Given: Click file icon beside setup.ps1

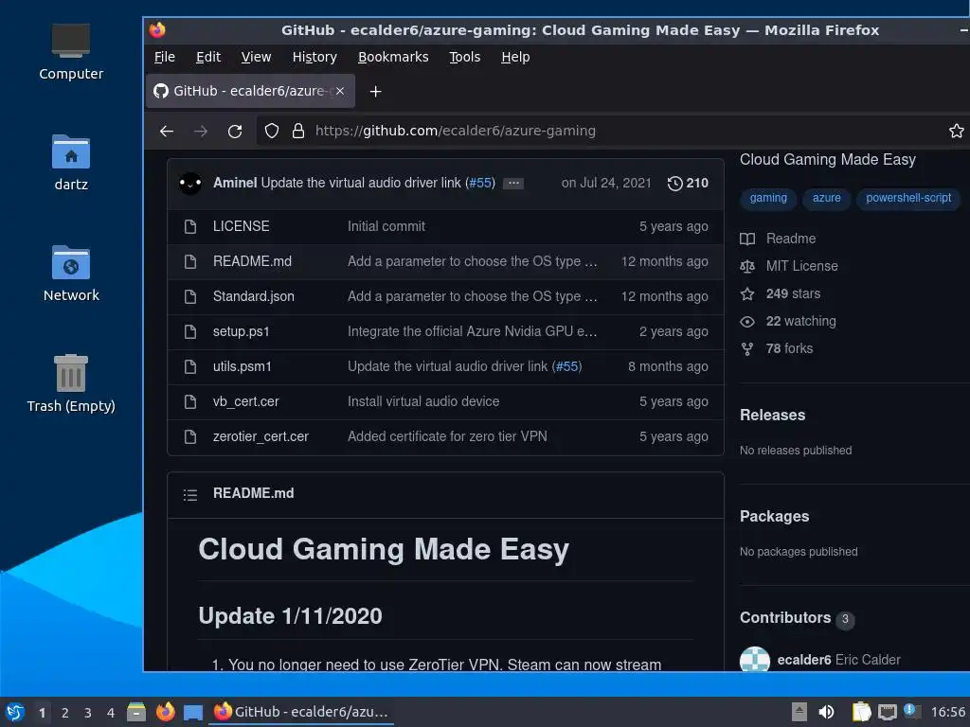Looking at the screenshot, I should [190, 332].
